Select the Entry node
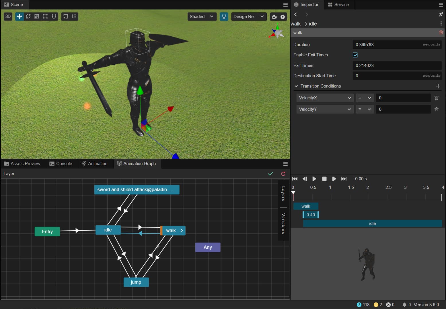This screenshot has height=309, width=446. tap(47, 231)
